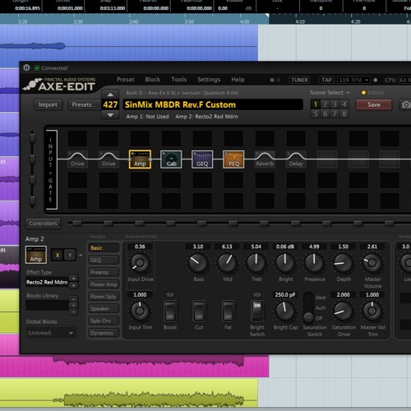This screenshot has height=411, width=411.
Task: Select amp channel Y
Action: (x=70, y=255)
